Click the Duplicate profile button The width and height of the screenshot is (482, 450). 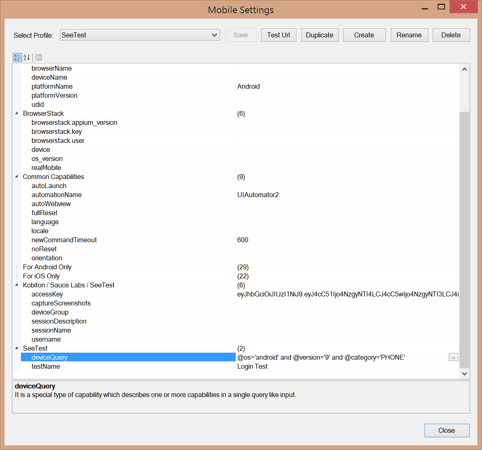click(319, 35)
